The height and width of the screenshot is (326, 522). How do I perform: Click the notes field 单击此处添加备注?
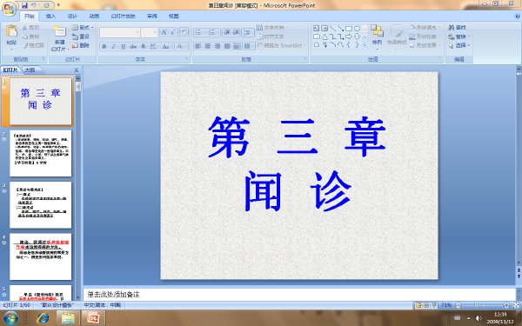[x=299, y=295]
